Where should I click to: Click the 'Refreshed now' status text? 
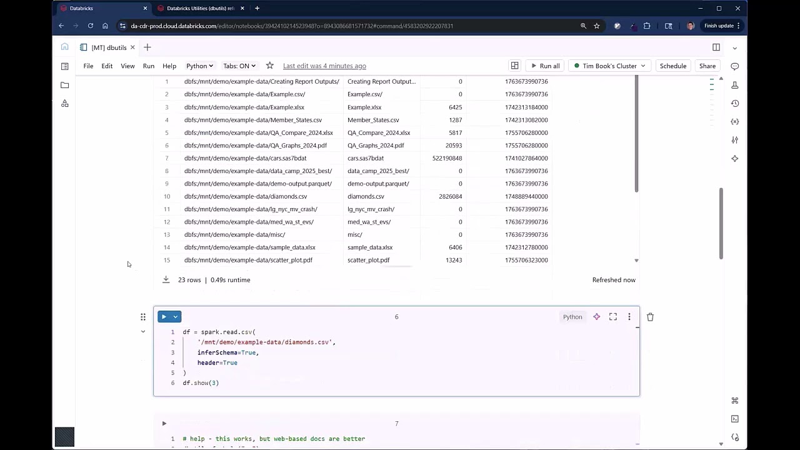[614, 280]
